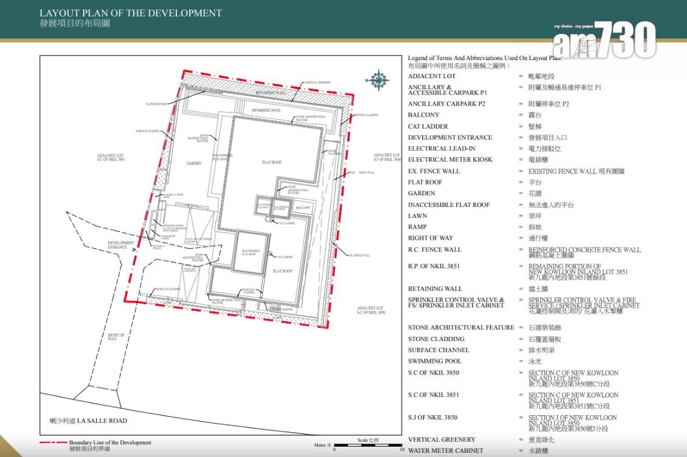Click STONE CLADDING legend term
This screenshot has width=687, height=457.
click(x=436, y=339)
